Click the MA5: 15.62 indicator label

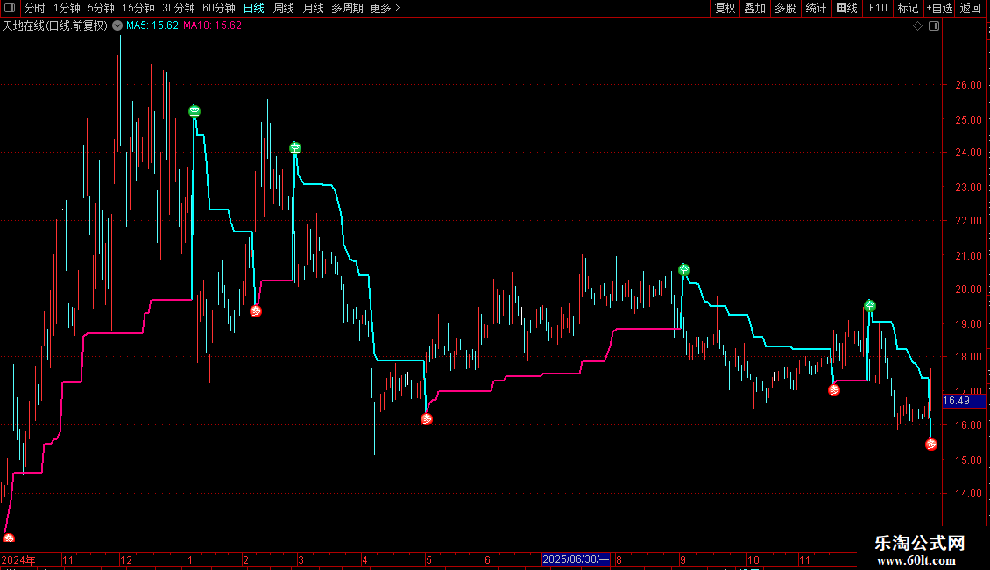coord(152,25)
